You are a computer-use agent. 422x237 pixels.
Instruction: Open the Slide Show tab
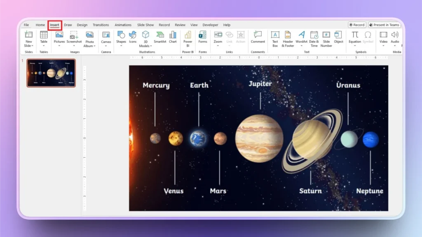click(145, 25)
